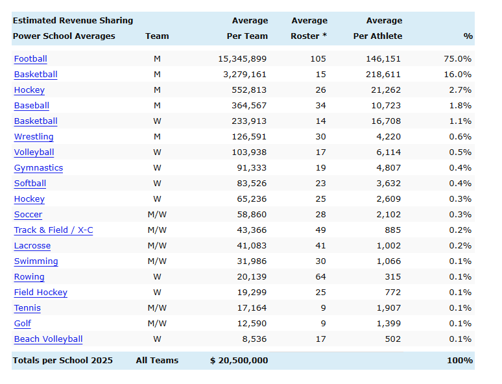Image resolution: width=502 pixels, height=384 pixels.
Task: Follow the Rowing link
Action: coord(29,277)
